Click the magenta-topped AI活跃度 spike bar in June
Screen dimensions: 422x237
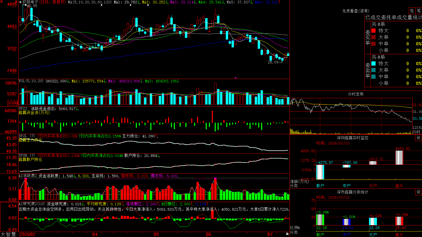[215, 189]
